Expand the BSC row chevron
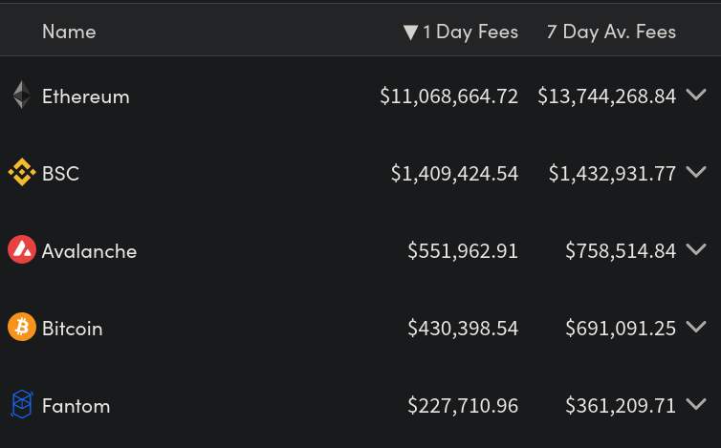The image size is (721, 448). click(x=697, y=172)
